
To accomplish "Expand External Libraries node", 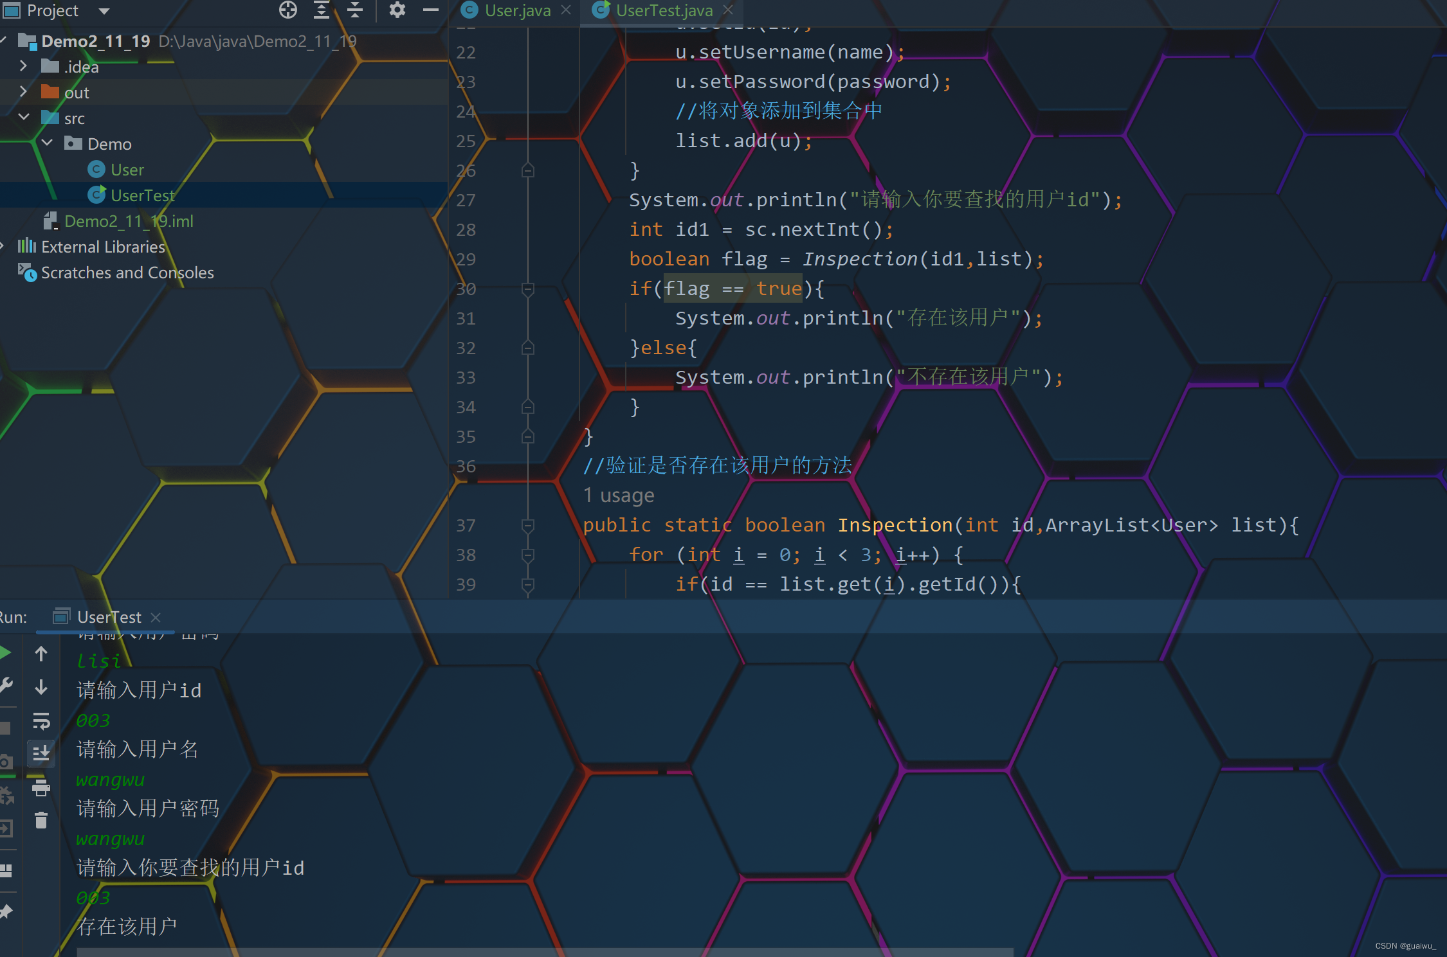I will click(3, 246).
